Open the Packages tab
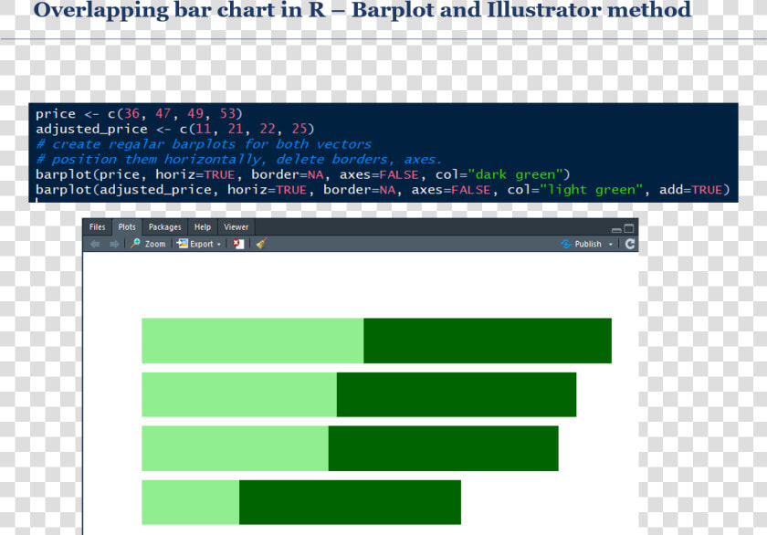The image size is (767, 535). [165, 227]
